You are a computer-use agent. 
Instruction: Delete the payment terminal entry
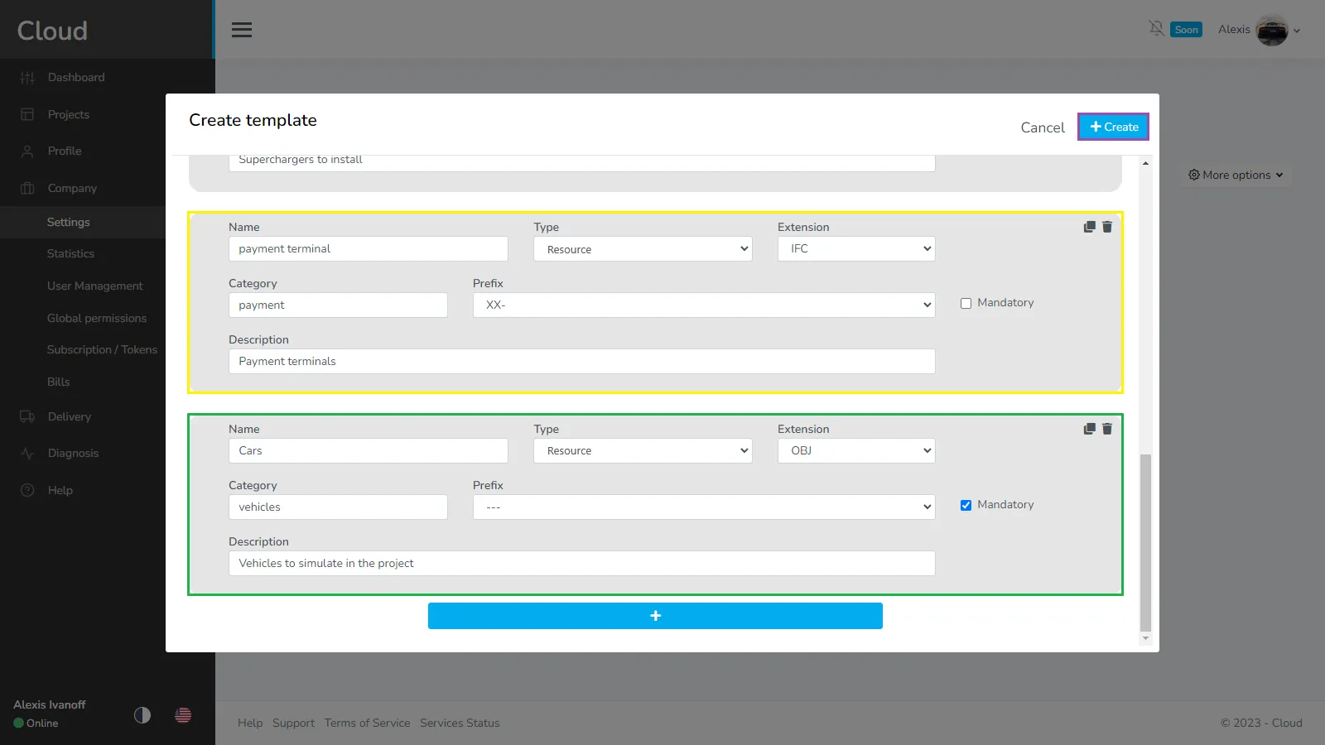click(x=1107, y=227)
